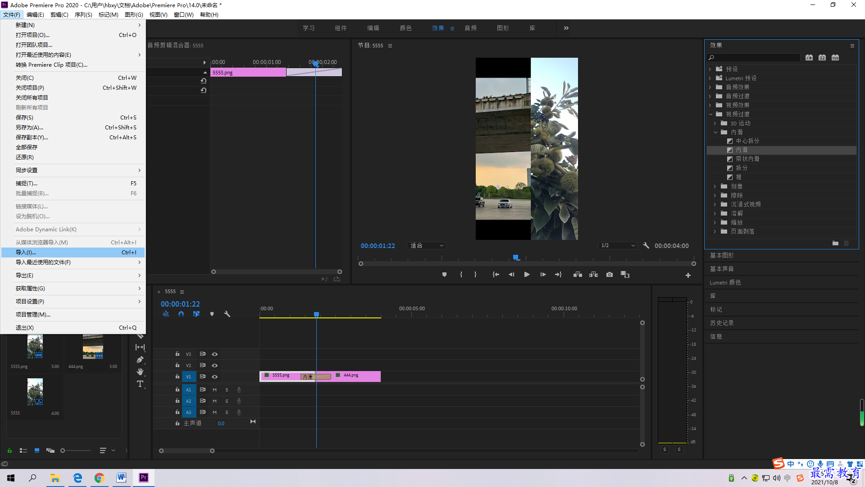The width and height of the screenshot is (865, 487).
Task: Switch project panel to list view
Action: click(23, 450)
